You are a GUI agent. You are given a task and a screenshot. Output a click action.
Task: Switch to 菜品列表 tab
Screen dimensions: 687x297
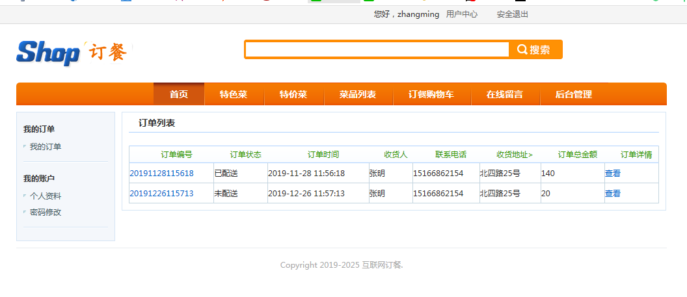click(x=358, y=94)
